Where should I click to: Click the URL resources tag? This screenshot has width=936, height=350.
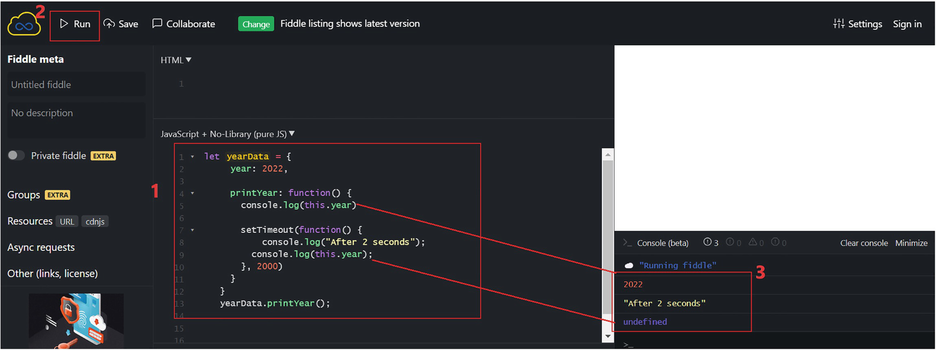[x=67, y=222]
